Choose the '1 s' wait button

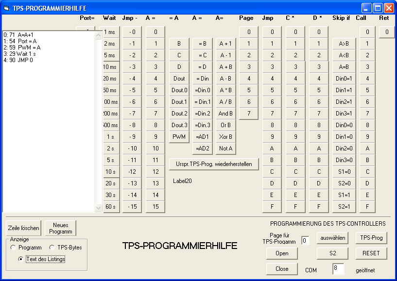point(110,137)
